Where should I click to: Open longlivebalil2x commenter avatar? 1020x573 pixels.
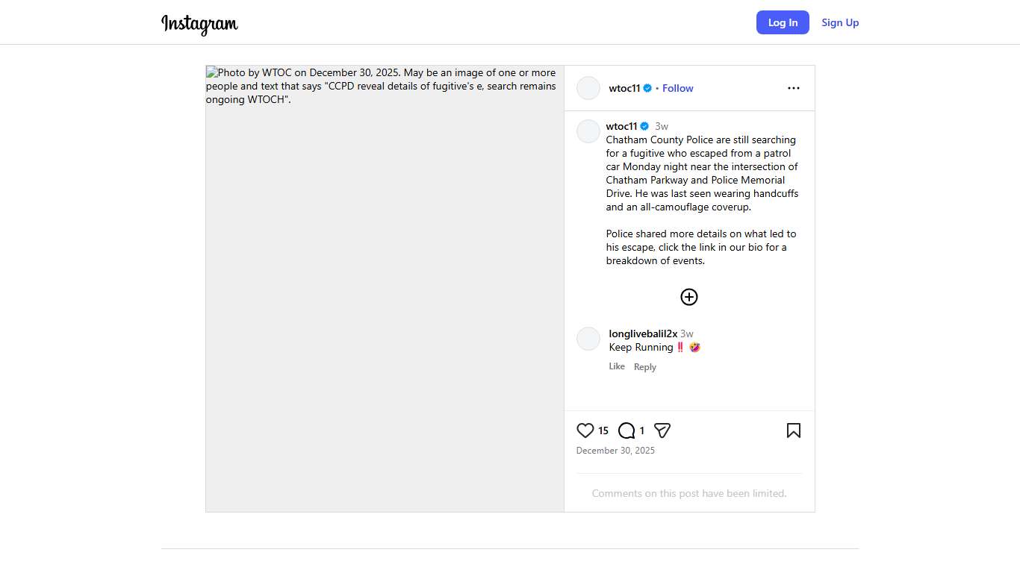point(588,339)
